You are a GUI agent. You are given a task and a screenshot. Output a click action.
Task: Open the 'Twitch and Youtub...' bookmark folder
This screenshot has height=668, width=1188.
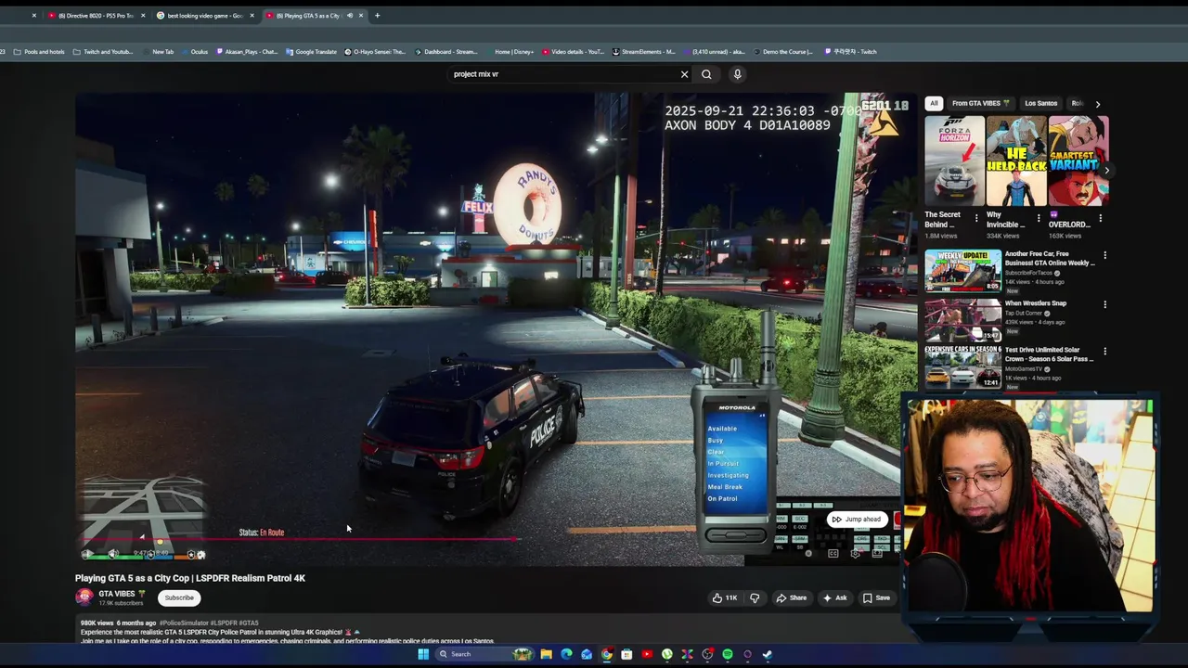point(103,52)
